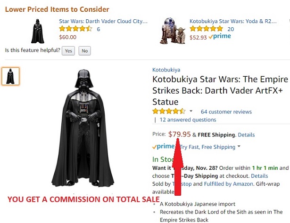Click the No feature helpful button
The height and width of the screenshot is (223, 290).
85,51
